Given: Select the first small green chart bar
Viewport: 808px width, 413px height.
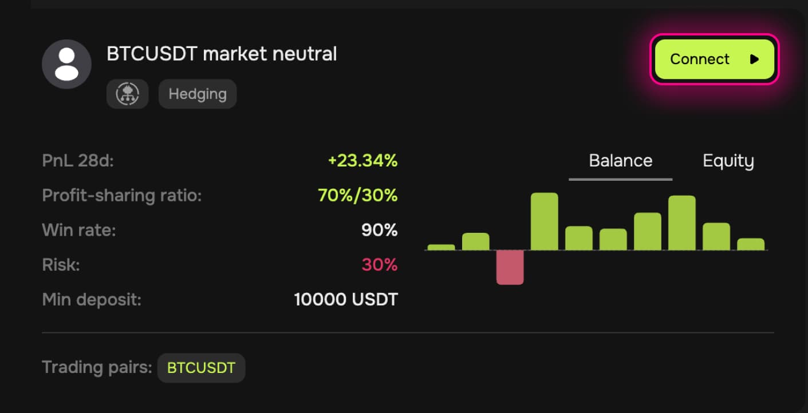Looking at the screenshot, I should [441, 247].
